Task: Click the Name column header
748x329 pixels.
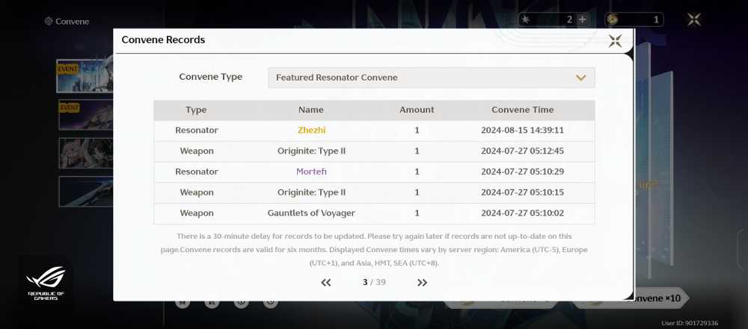Action: coord(311,110)
